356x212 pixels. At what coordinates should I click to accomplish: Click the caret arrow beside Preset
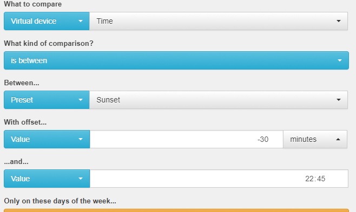pyautogui.click(x=81, y=100)
